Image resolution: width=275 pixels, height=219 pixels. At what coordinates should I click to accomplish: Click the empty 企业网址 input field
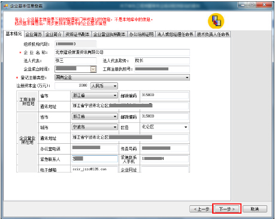click(165, 169)
